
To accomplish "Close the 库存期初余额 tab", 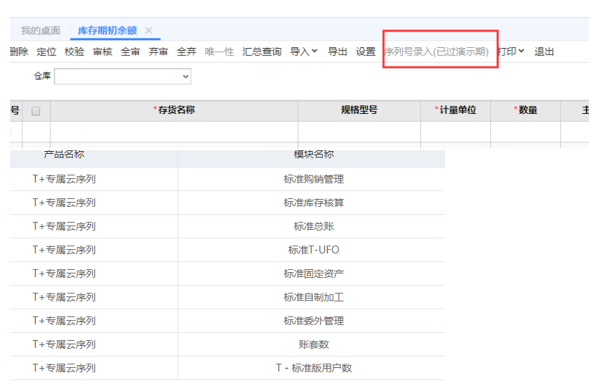I will pos(149,30).
